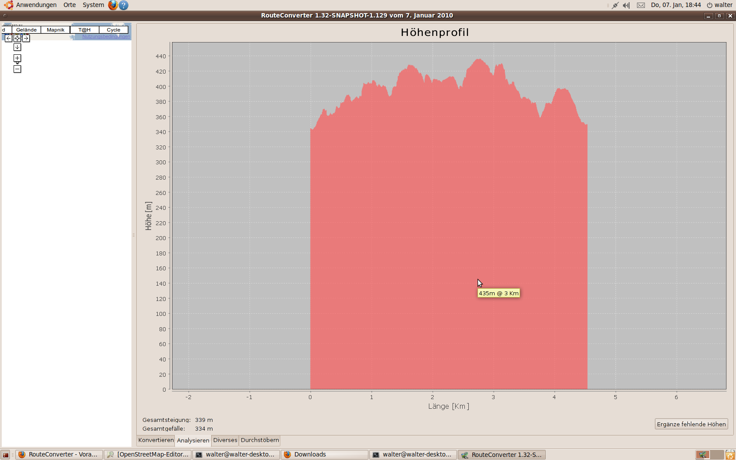Viewport: 736px width, 460px height.
Task: Zoom in the map with plus icon
Action: 17,58
